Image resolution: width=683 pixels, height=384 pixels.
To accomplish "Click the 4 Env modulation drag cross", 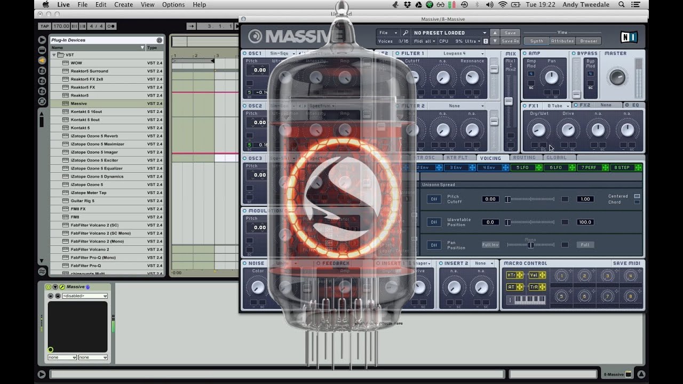I will pyautogui.click(x=506, y=167).
